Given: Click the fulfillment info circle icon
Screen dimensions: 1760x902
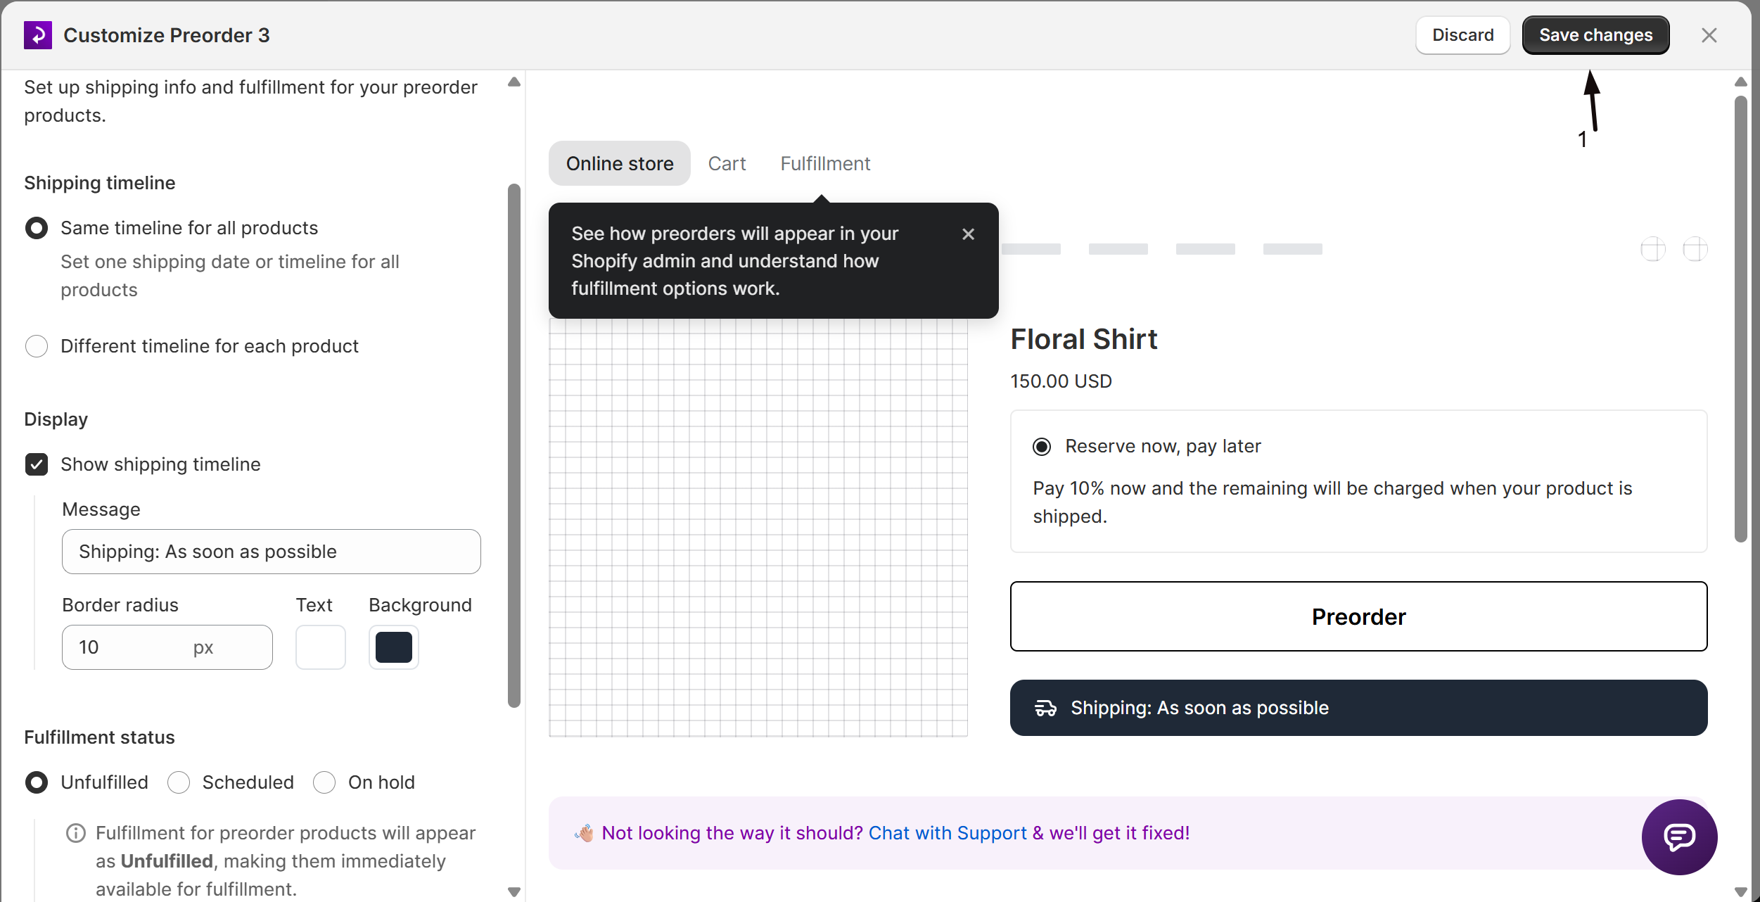Looking at the screenshot, I should [x=76, y=833].
